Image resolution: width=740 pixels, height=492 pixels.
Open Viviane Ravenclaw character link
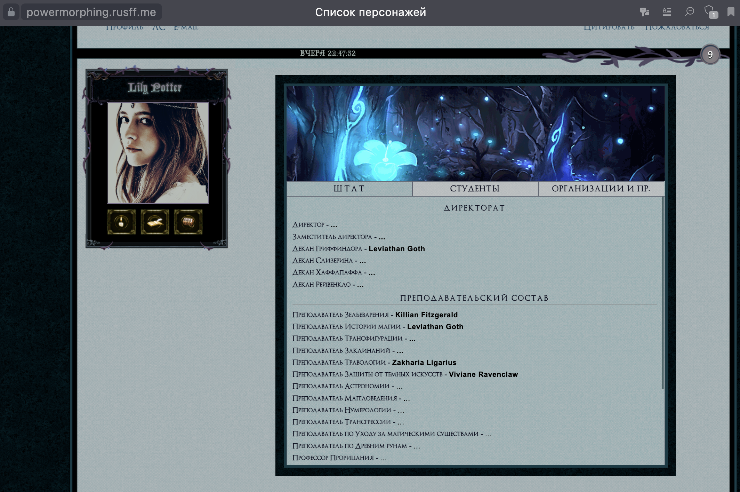pyautogui.click(x=483, y=374)
